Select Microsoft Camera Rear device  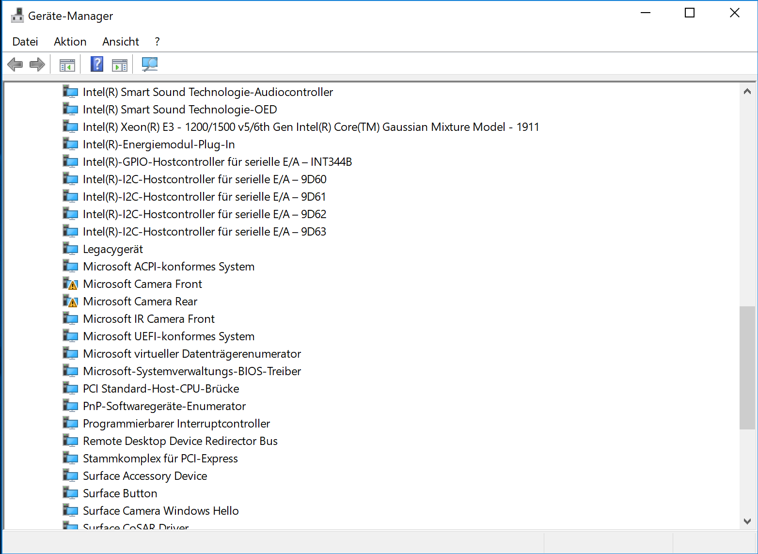tap(140, 301)
